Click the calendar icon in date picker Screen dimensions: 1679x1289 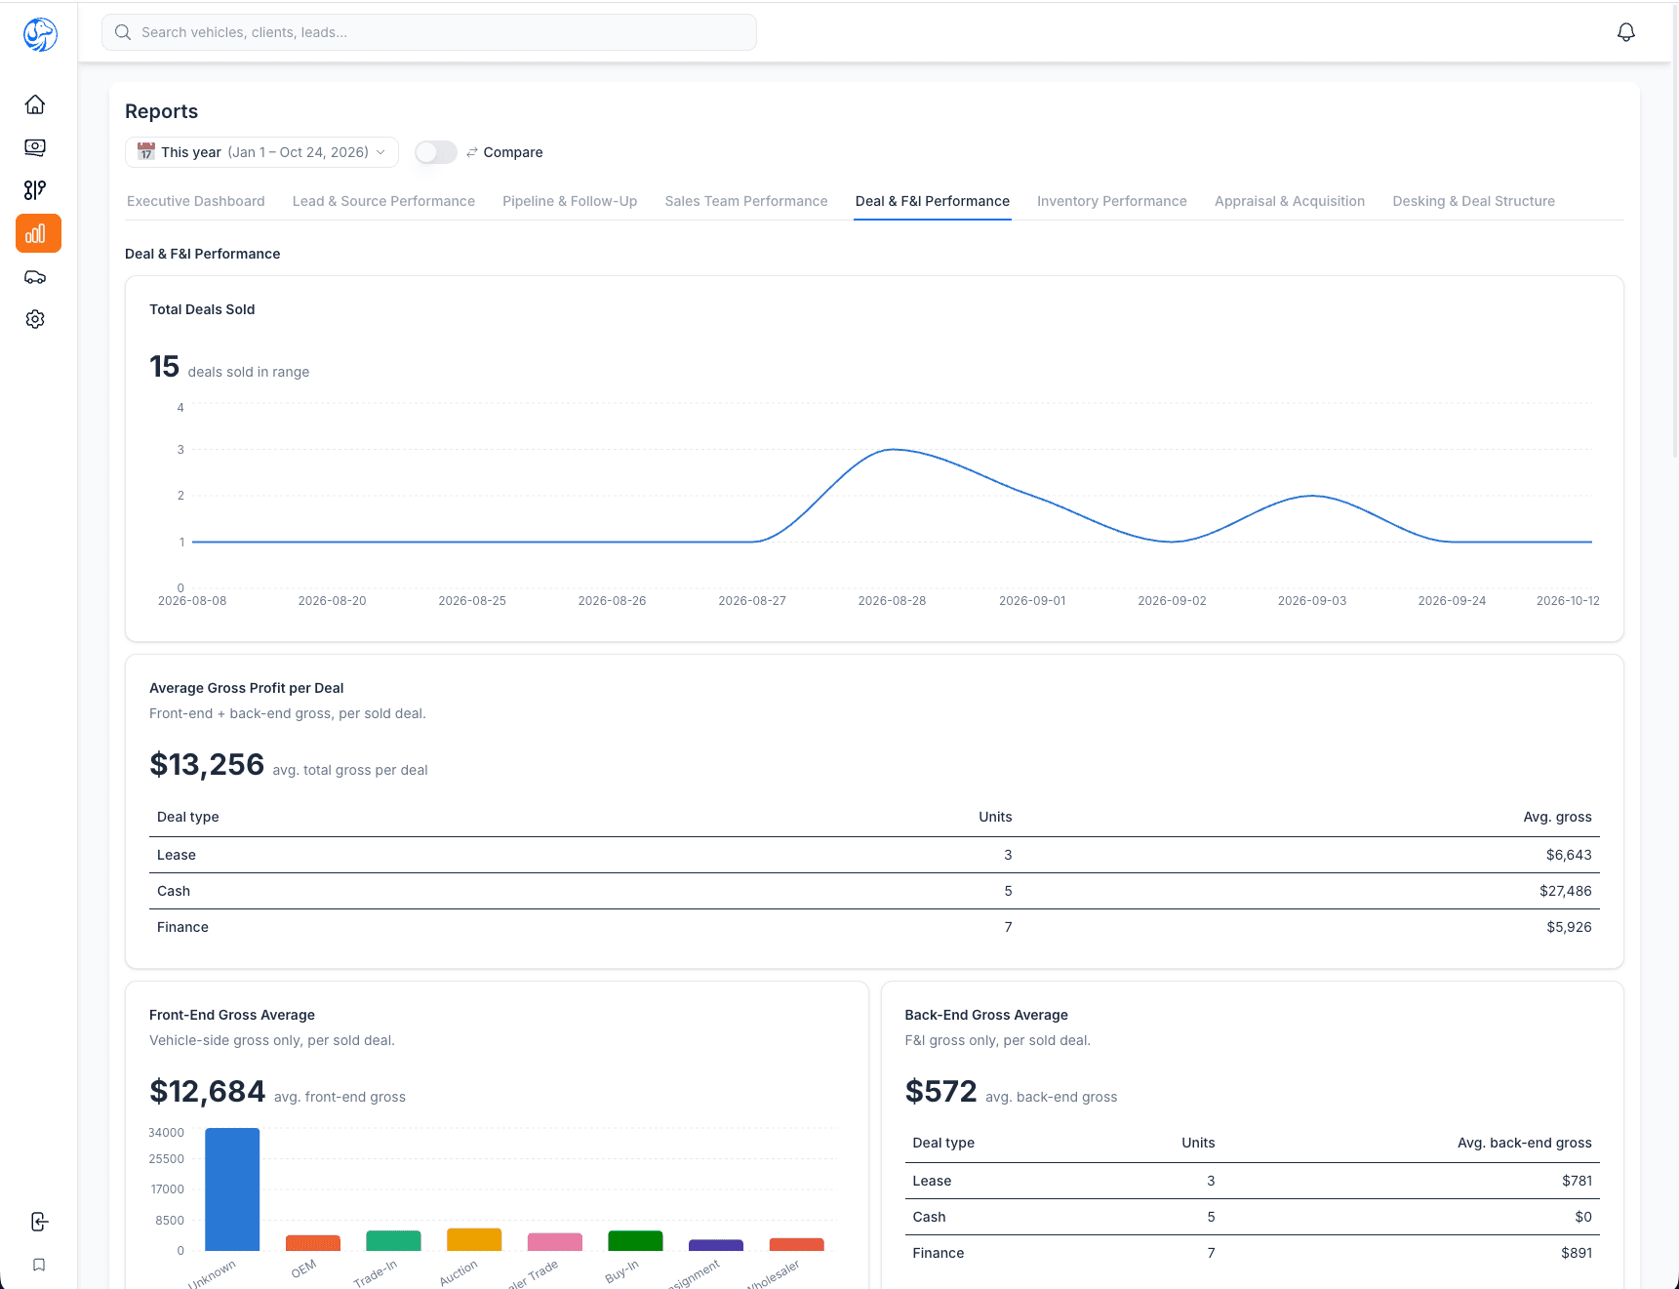[146, 152]
